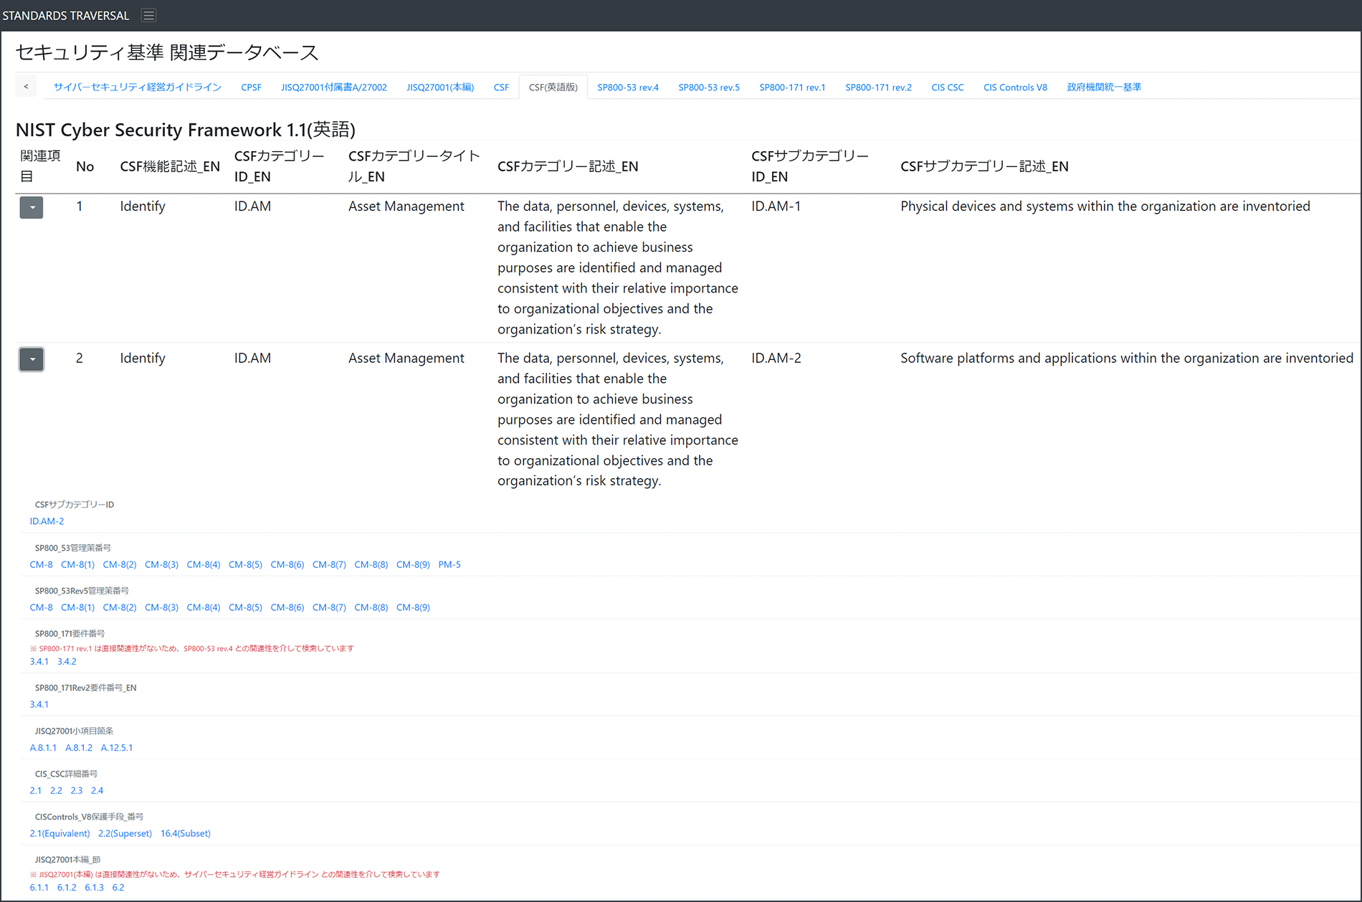The height and width of the screenshot is (902, 1362).
Task: Open the 6.1.2 JISQ27001本編 link
Action: click(x=67, y=888)
